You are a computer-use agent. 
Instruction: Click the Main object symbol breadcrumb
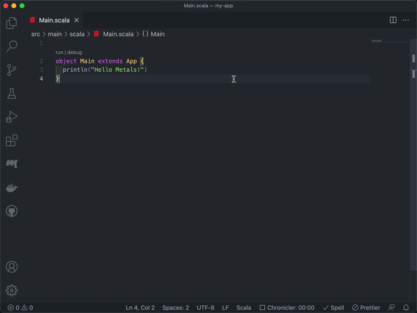154,34
